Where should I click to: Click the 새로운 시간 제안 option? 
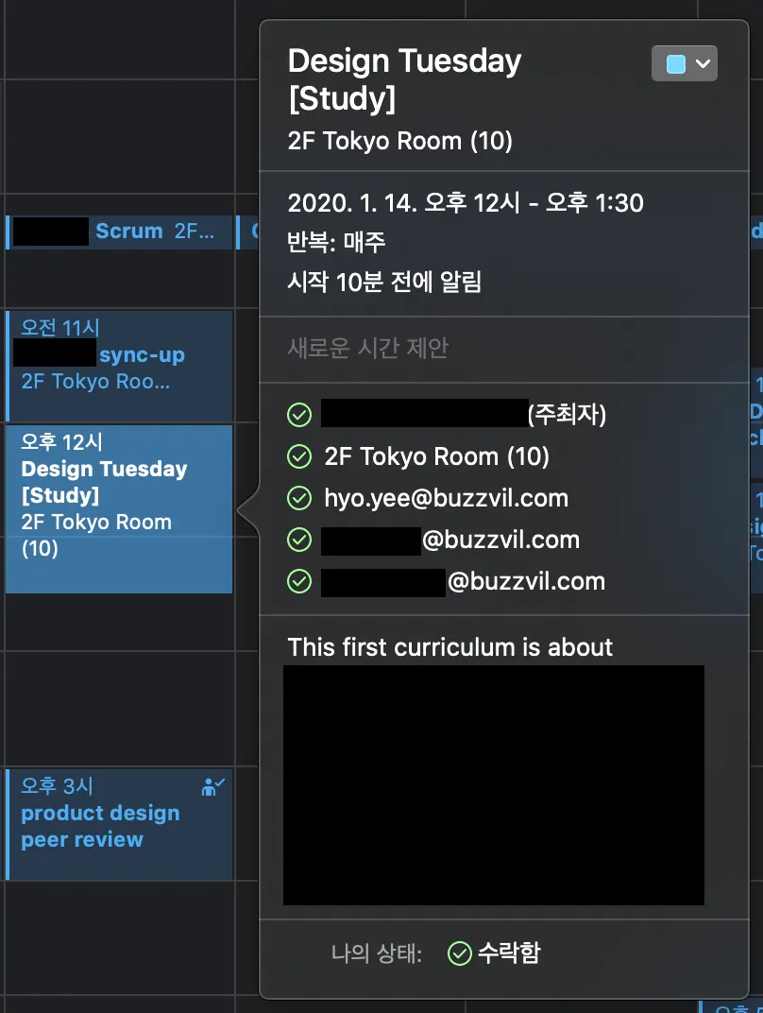368,348
